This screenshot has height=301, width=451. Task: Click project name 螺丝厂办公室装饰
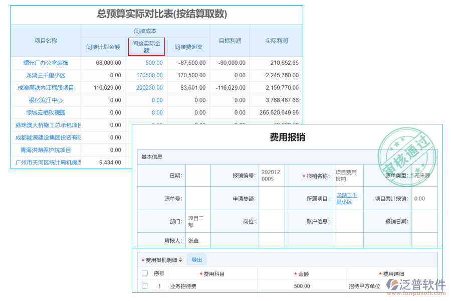click(x=45, y=62)
